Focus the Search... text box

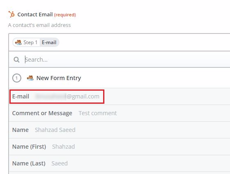click(x=126, y=60)
